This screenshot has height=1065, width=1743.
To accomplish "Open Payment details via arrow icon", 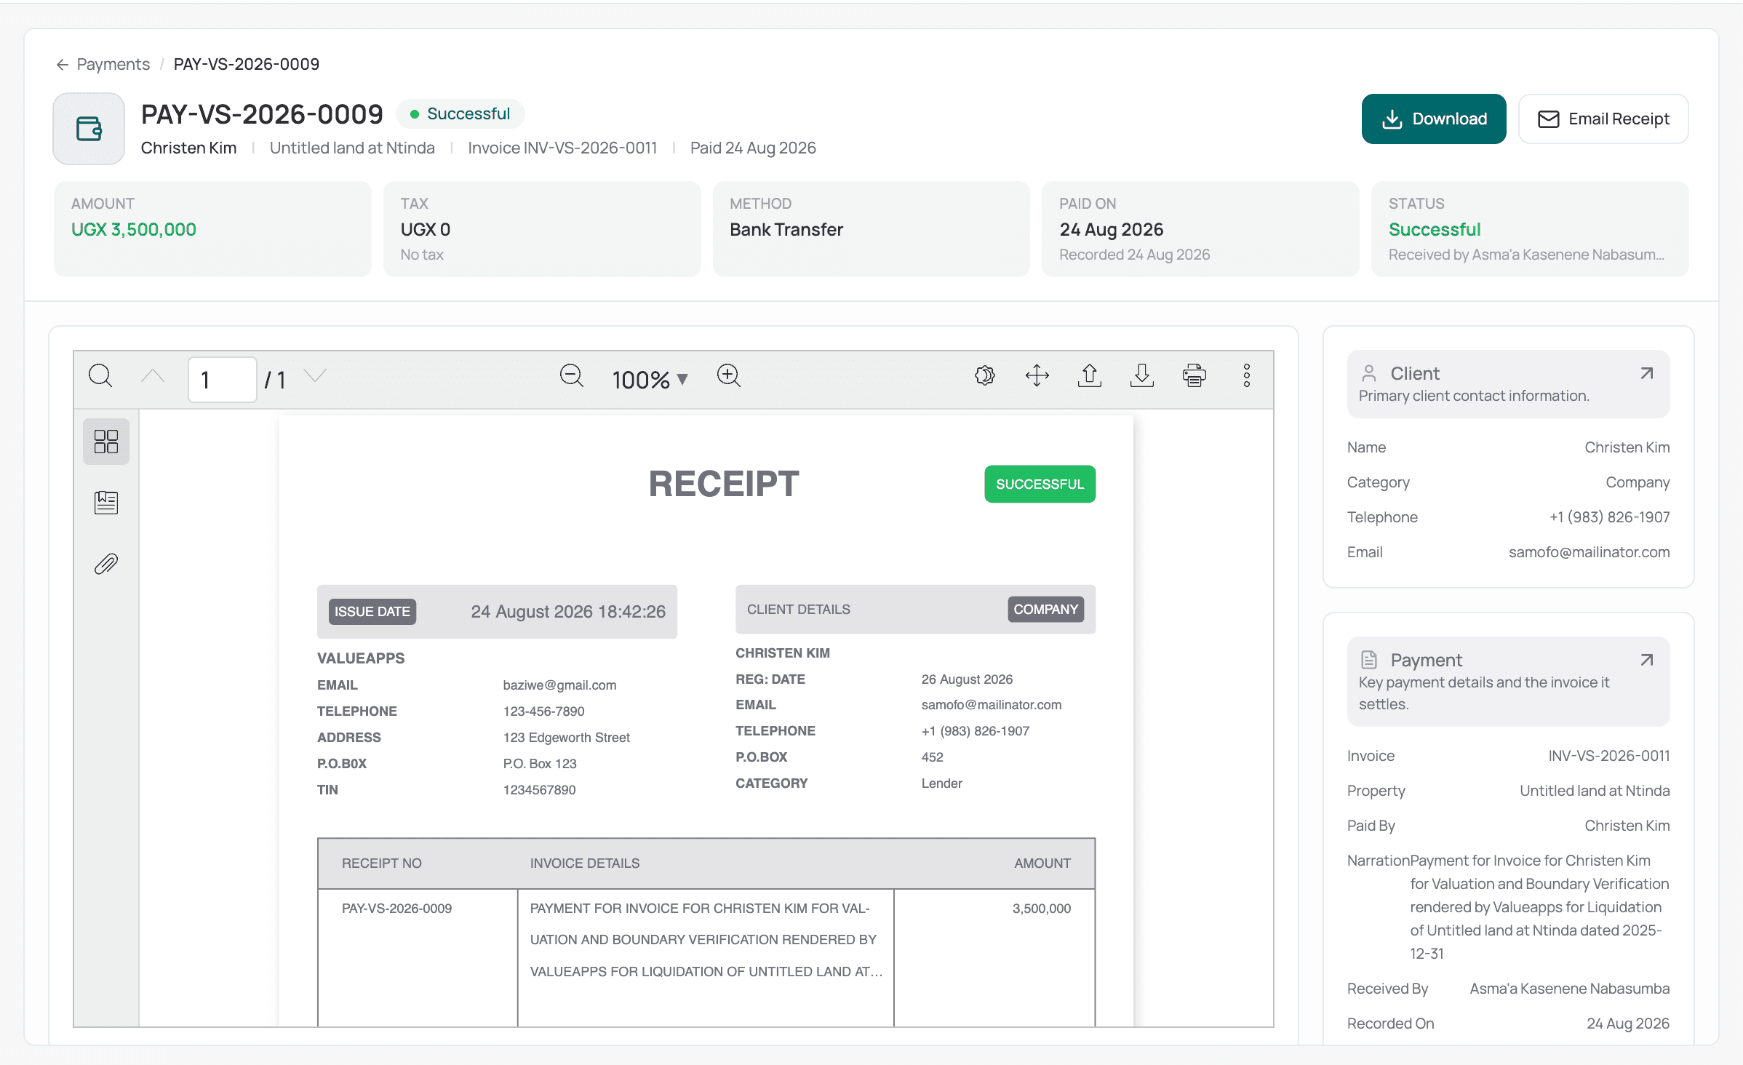I will tap(1647, 661).
